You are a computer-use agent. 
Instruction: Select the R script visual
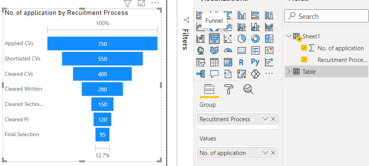(241, 62)
